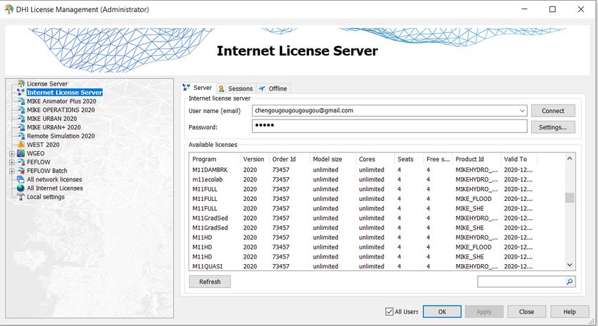The height and width of the screenshot is (326, 598).
Task: Click the MIKE URBAN 2020 icon
Action: pos(21,119)
